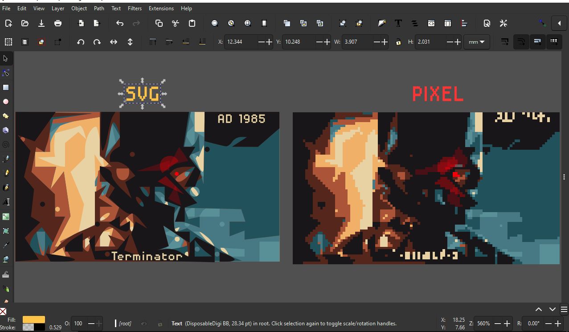Open an existing file via folder icon
Screen dimensions: 569x332
pos(25,23)
